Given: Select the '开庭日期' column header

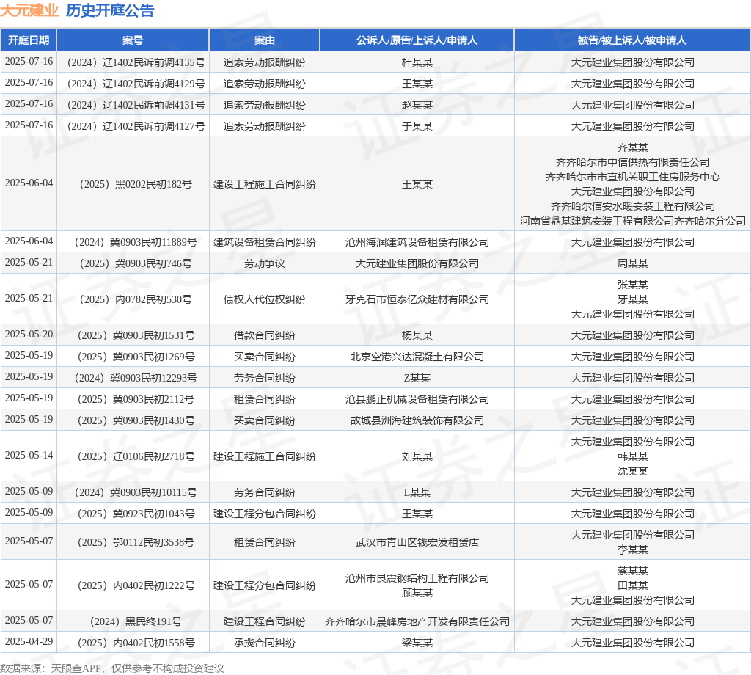Looking at the screenshot, I should (29, 40).
